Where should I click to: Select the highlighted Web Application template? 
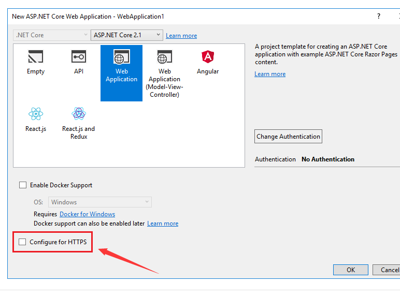[x=121, y=73]
